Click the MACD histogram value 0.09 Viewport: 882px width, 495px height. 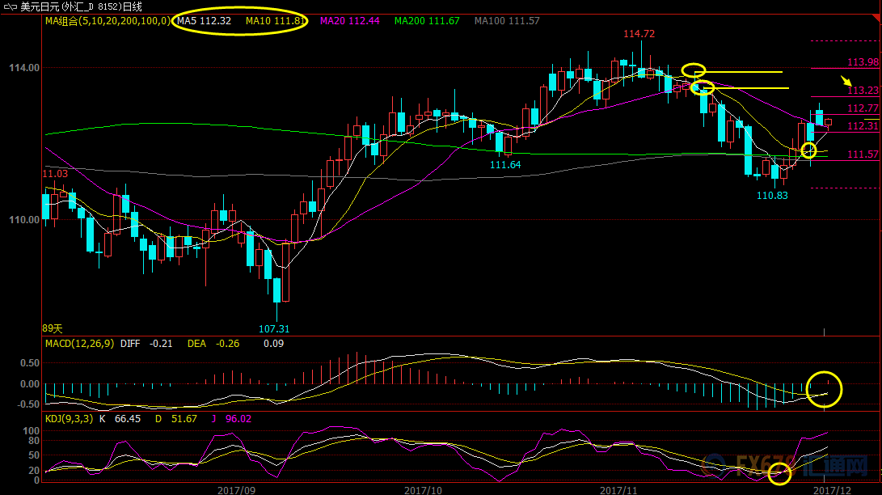(273, 344)
